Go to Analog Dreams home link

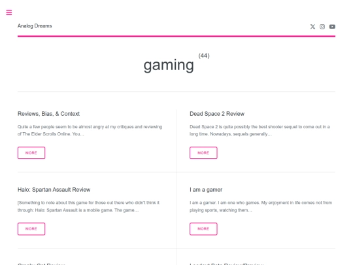[35, 26]
